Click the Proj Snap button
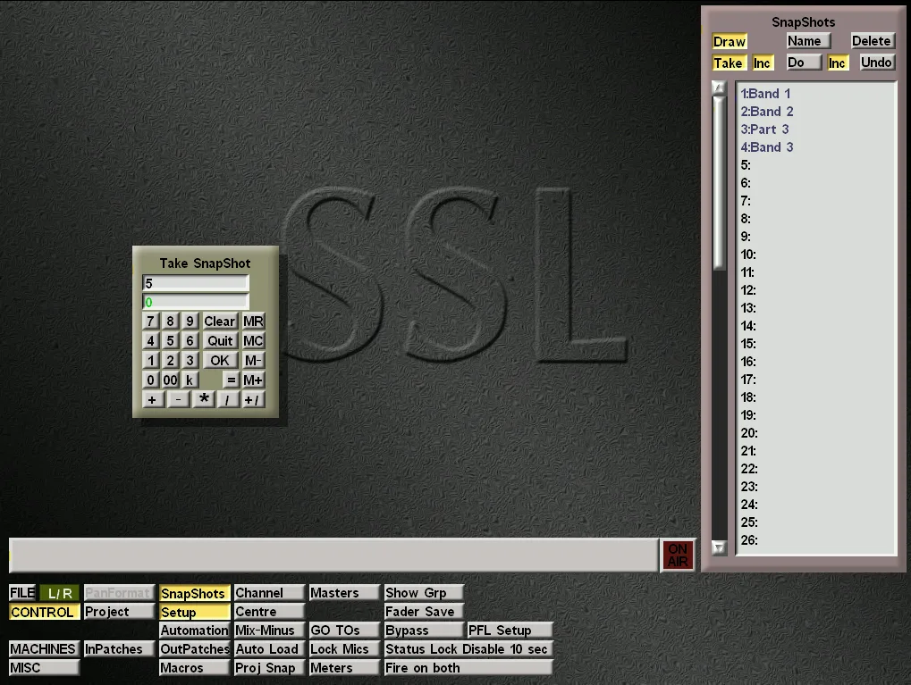The height and width of the screenshot is (685, 911). [269, 668]
